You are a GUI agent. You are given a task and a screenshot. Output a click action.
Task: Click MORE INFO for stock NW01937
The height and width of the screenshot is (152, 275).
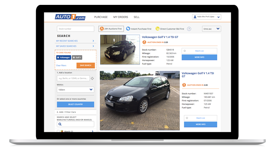[x=200, y=124]
